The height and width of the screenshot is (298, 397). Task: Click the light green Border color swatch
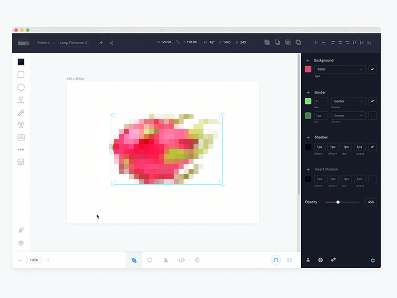(x=308, y=101)
